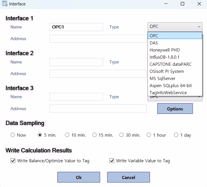Select the 5 min. sampling option
This screenshot has width=207, height=187.
point(40,135)
